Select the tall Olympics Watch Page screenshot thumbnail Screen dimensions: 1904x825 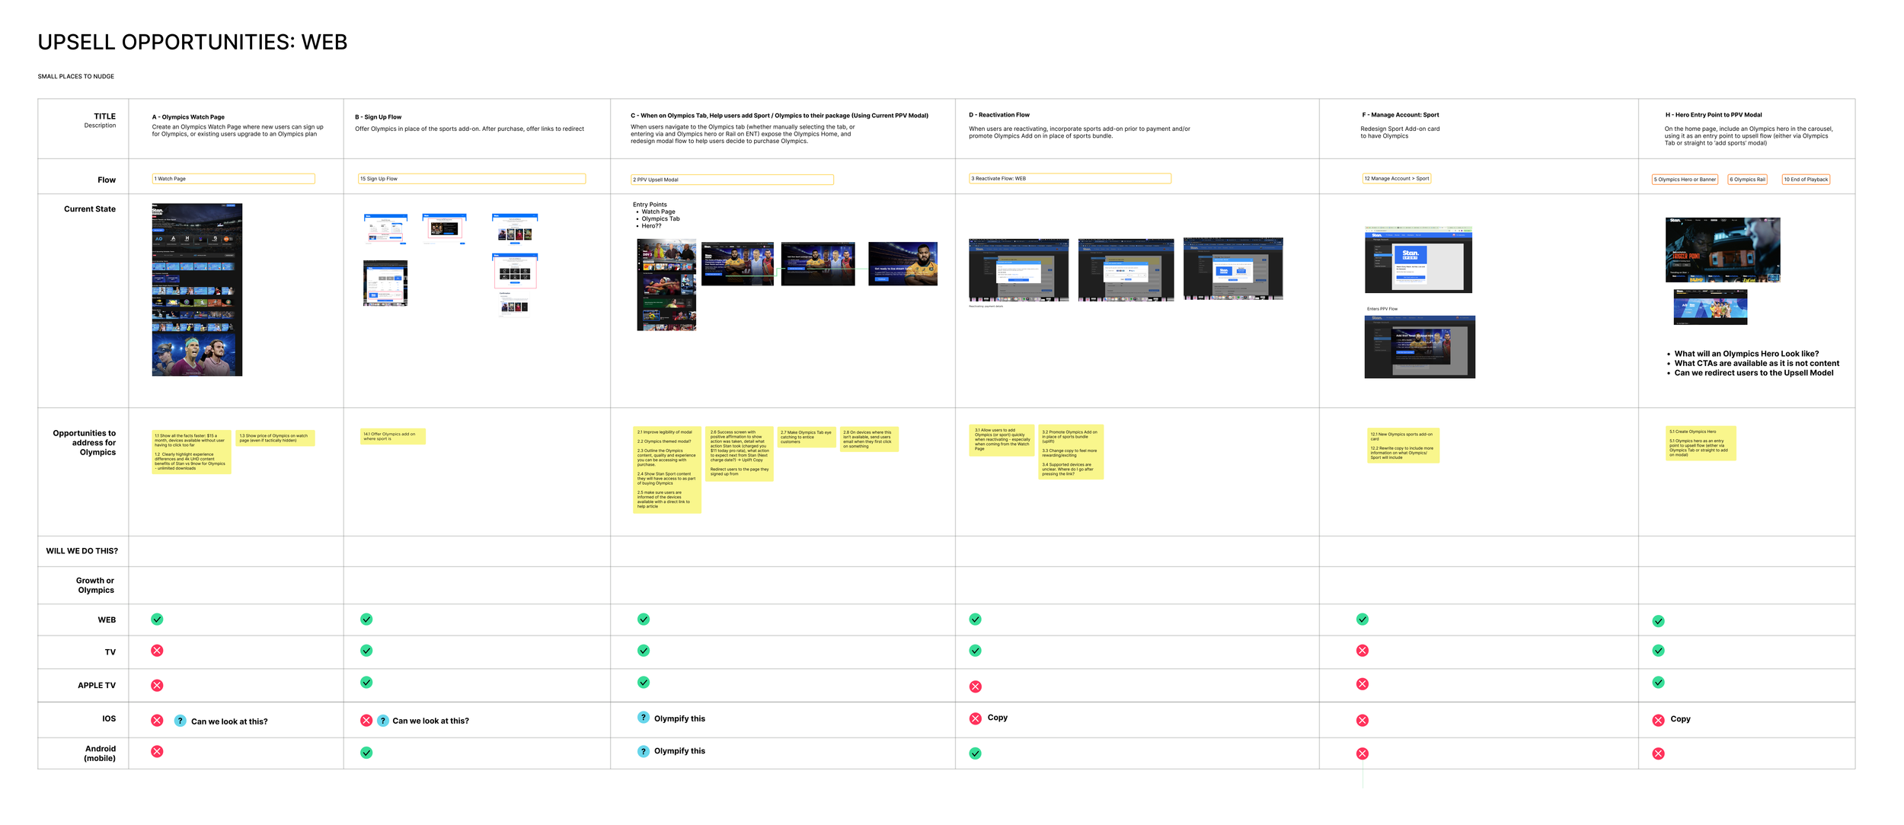196,289
